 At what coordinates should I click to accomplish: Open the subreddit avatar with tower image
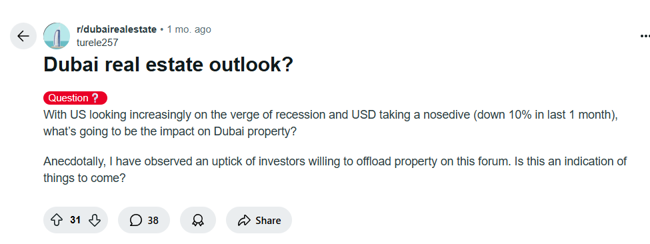click(57, 36)
